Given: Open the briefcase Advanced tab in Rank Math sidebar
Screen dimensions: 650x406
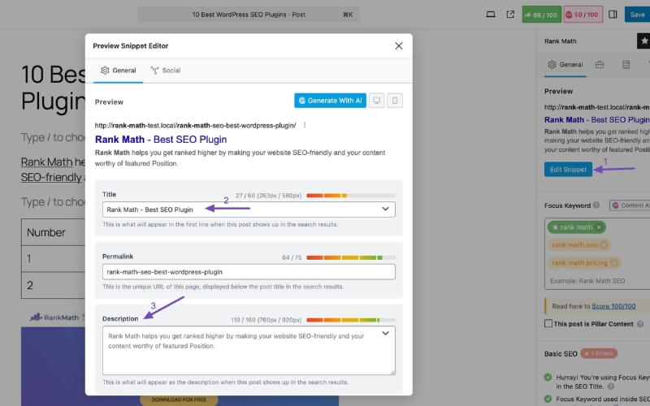Looking at the screenshot, I should click(x=600, y=64).
